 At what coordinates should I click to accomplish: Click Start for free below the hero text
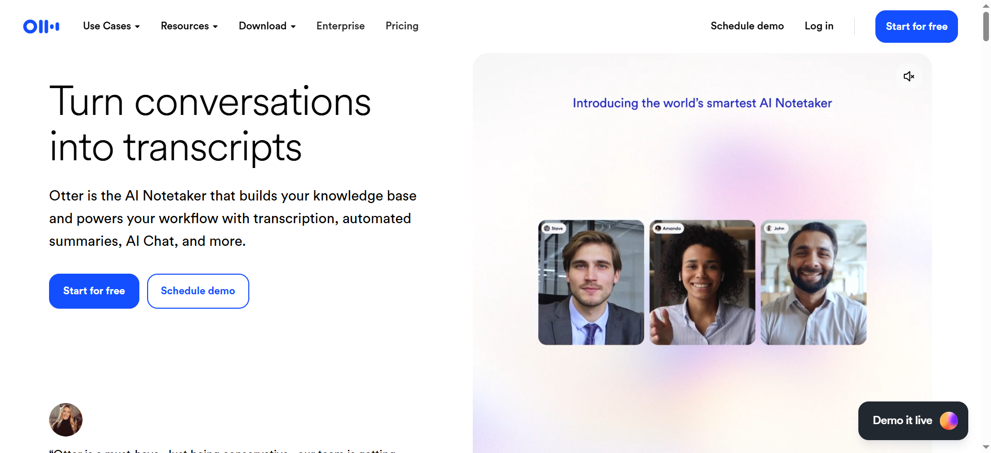pyautogui.click(x=94, y=291)
